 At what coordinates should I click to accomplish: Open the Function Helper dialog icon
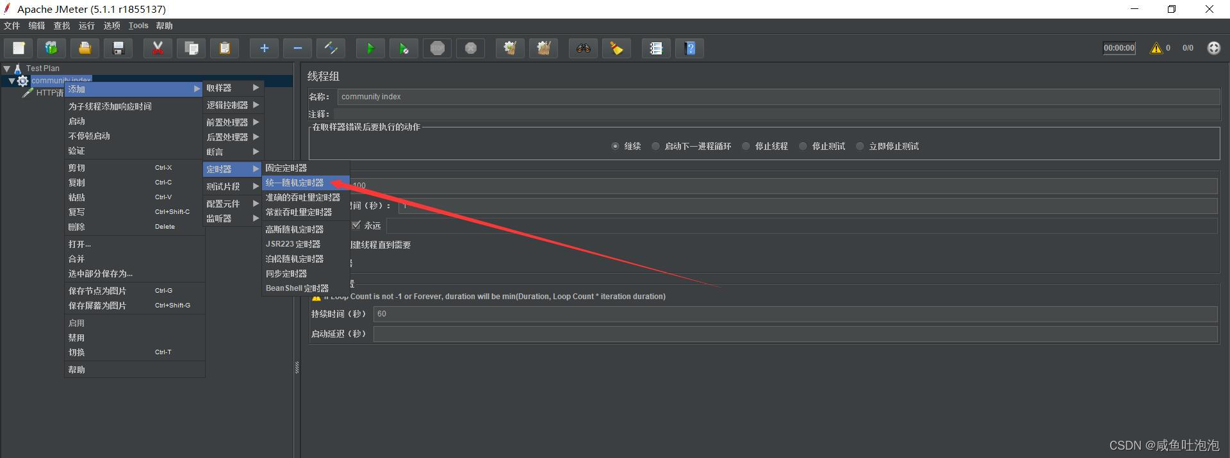pyautogui.click(x=656, y=48)
